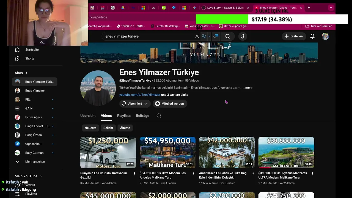Open youtube.com/c/EnesYilmazer link
This screenshot has width=352, height=198.
[x=140, y=95]
